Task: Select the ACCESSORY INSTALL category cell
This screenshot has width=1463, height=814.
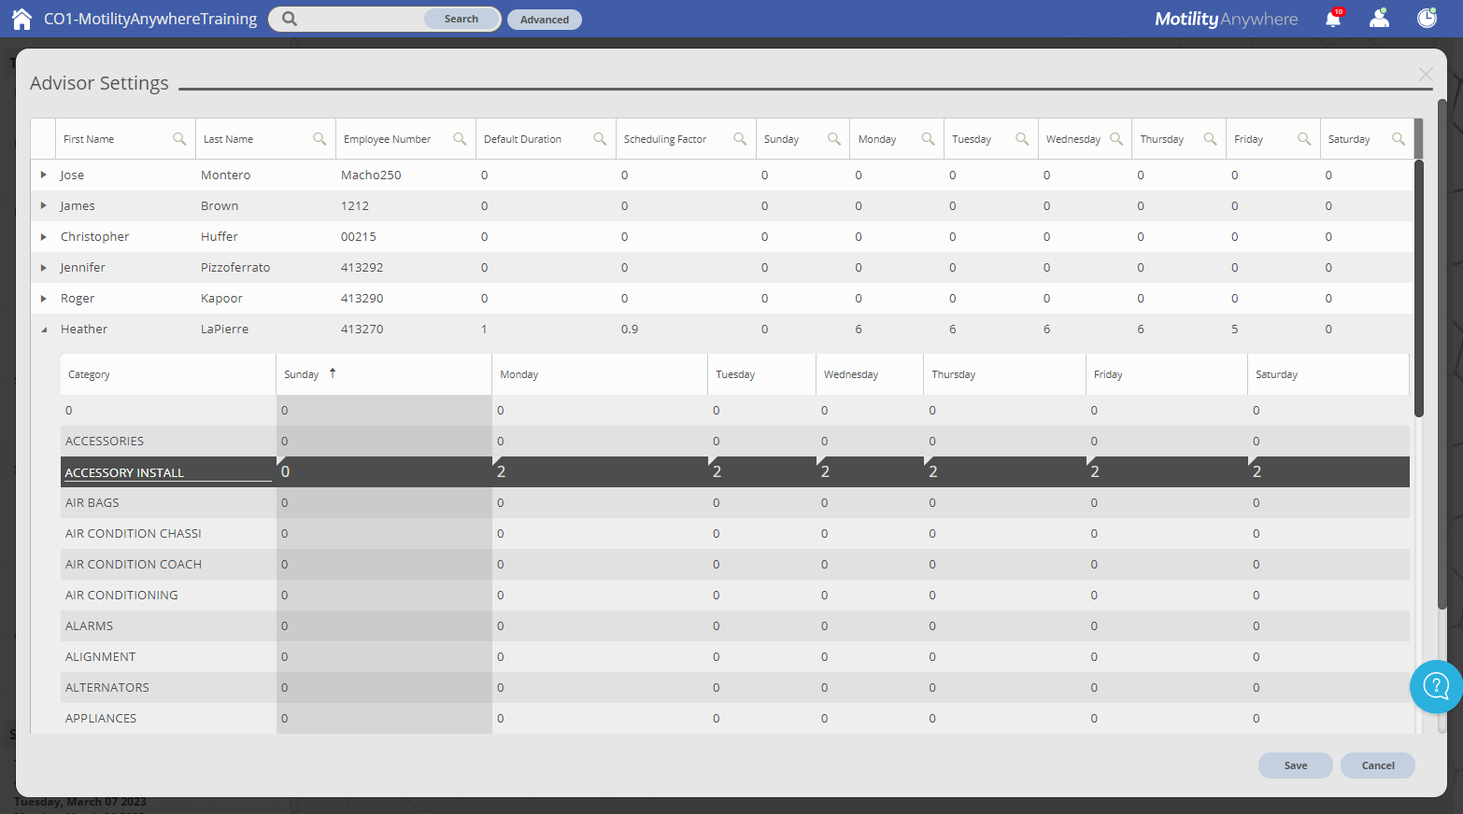Action: tap(168, 472)
